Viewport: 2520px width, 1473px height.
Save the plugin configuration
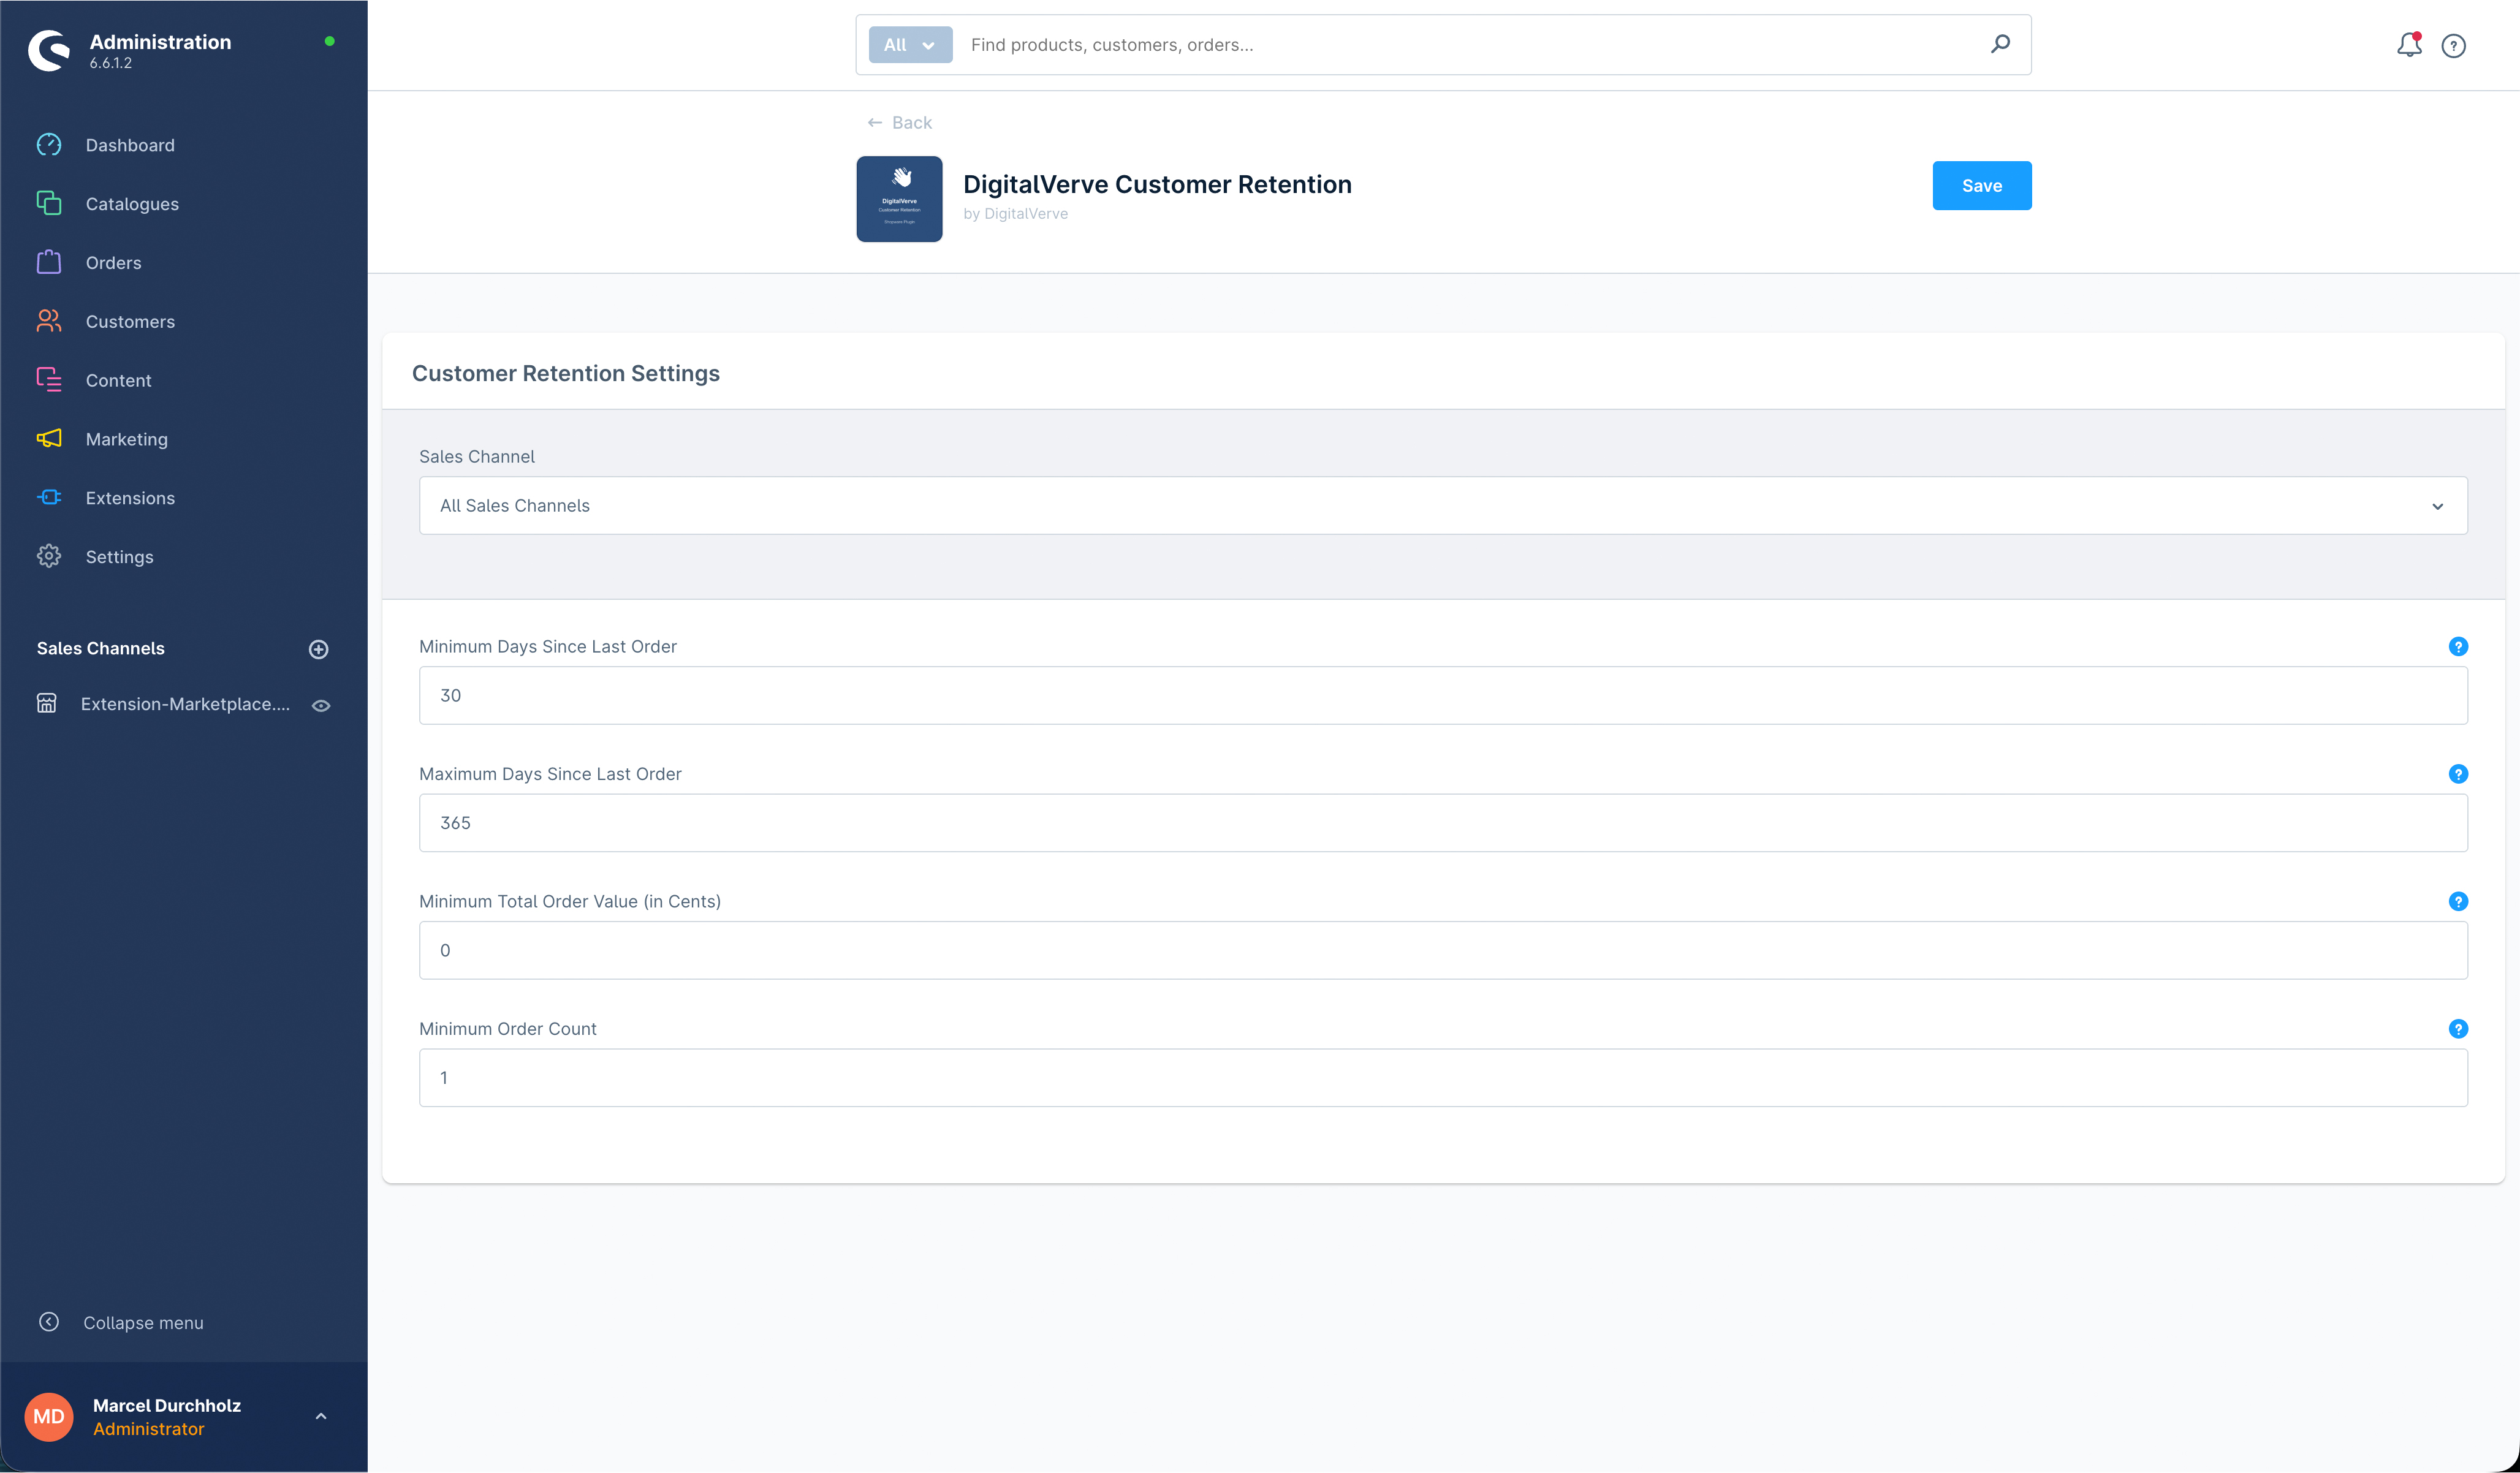point(1980,186)
